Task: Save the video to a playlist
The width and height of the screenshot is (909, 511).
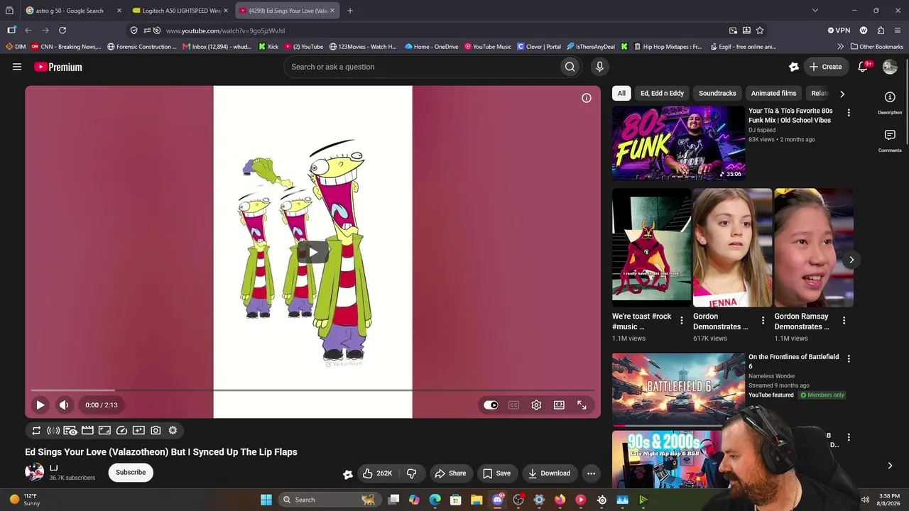Action: 496,473
